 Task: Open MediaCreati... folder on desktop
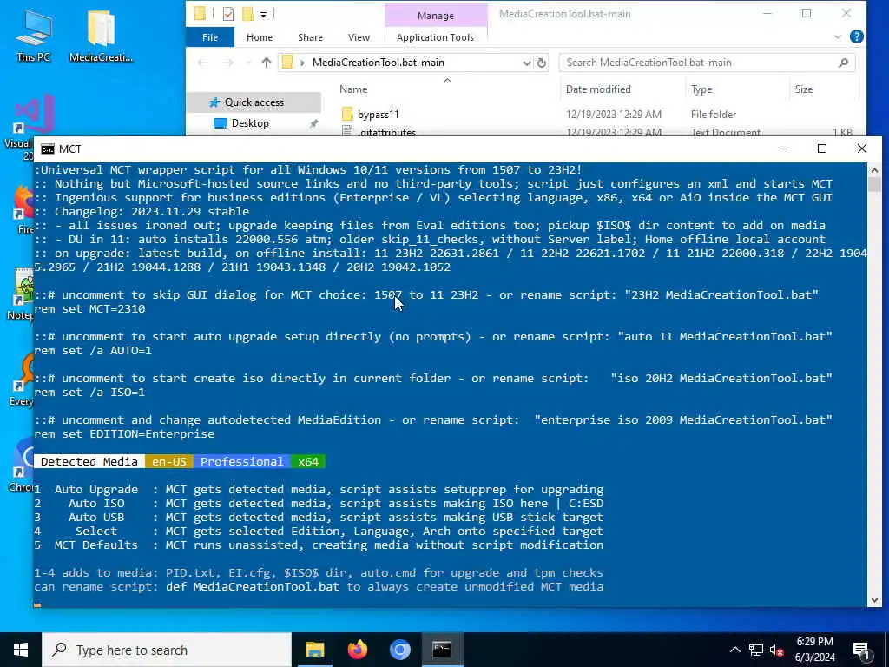tap(101, 35)
